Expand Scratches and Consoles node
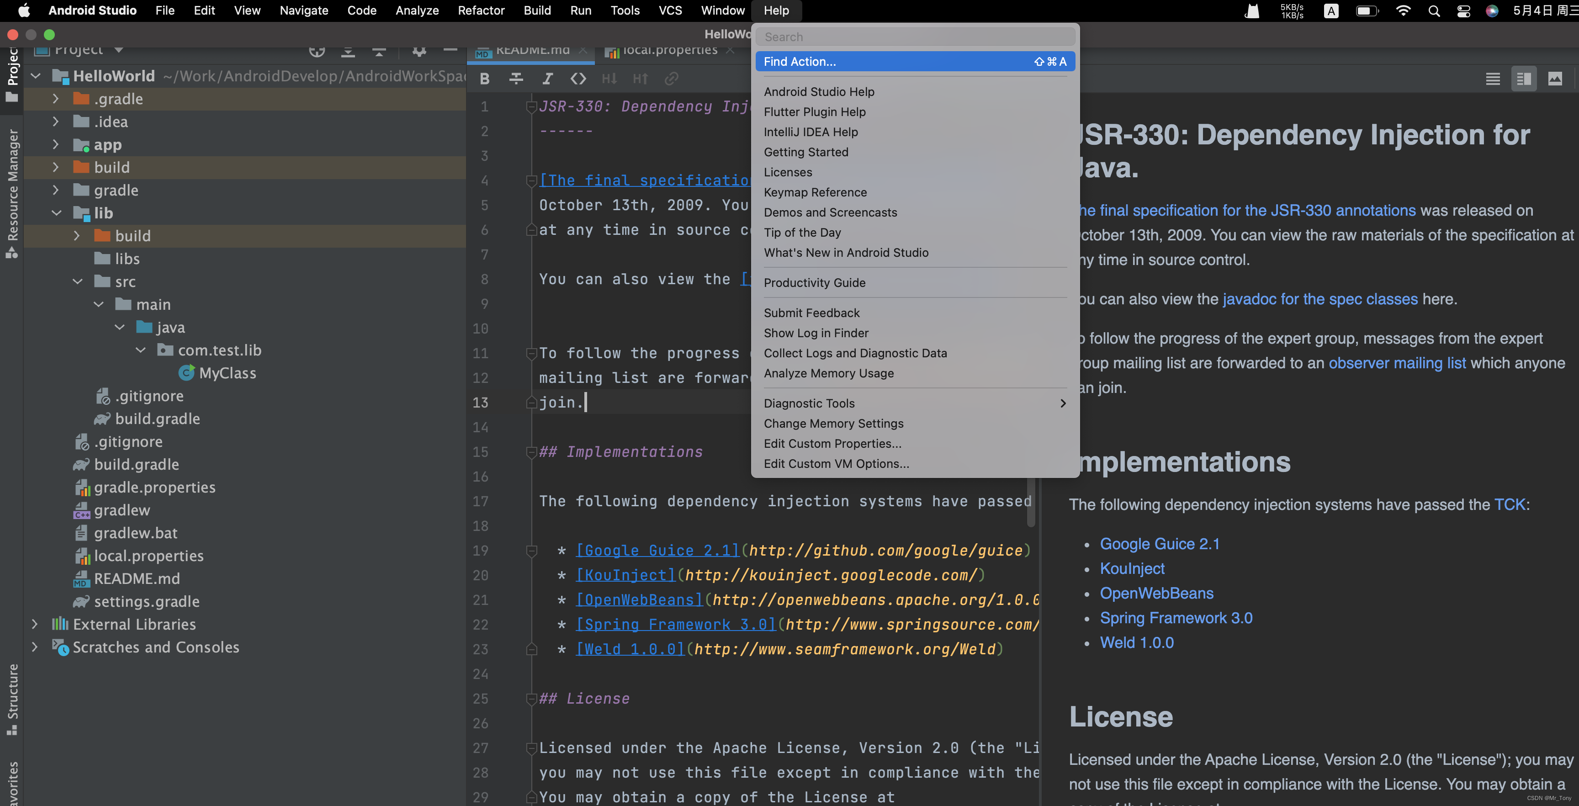 click(35, 647)
